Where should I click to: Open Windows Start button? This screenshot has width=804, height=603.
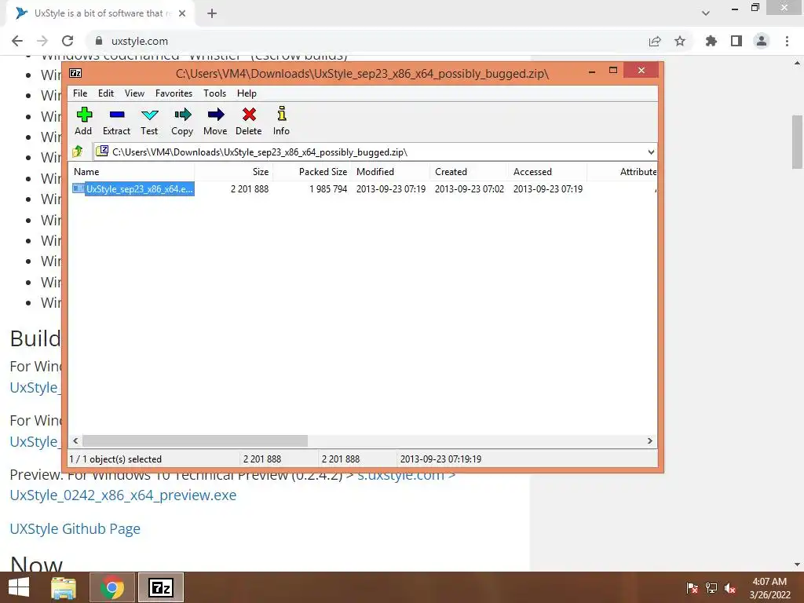(19, 587)
